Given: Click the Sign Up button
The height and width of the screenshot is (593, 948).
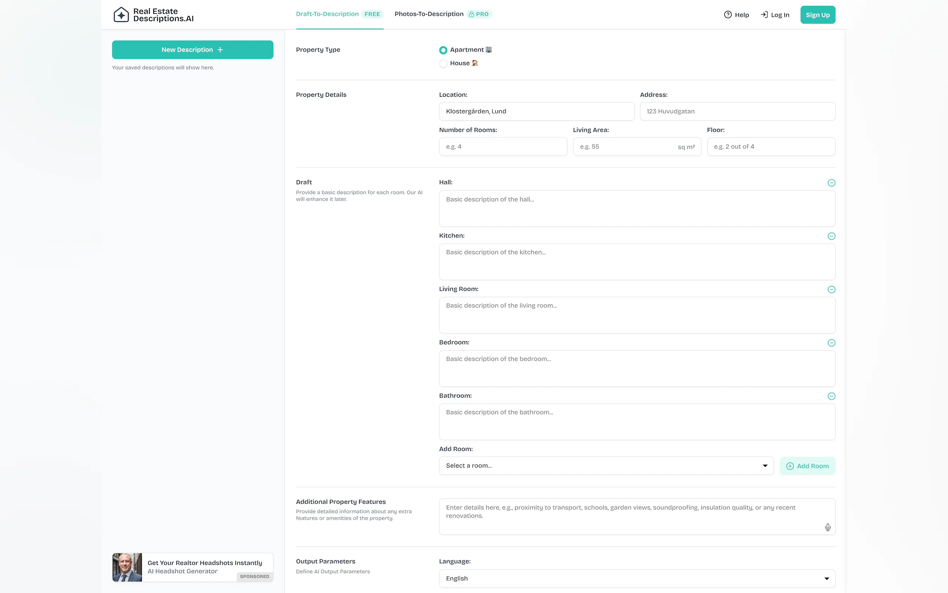Looking at the screenshot, I should (x=817, y=15).
